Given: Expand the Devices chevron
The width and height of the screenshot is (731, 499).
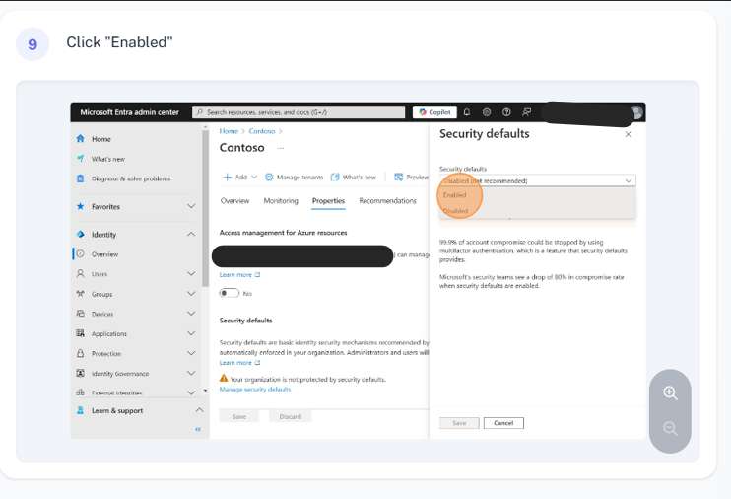Looking at the screenshot, I should coord(191,314).
